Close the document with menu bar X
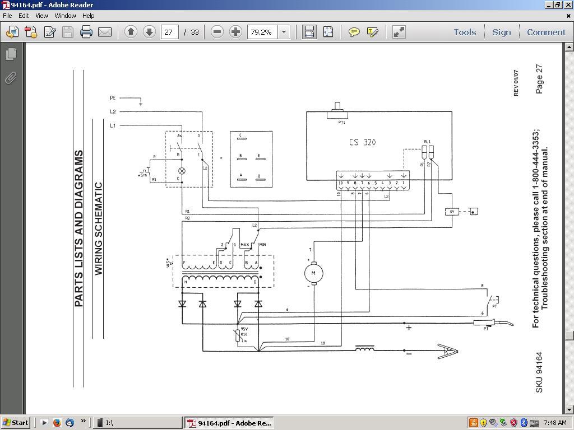 click(568, 16)
